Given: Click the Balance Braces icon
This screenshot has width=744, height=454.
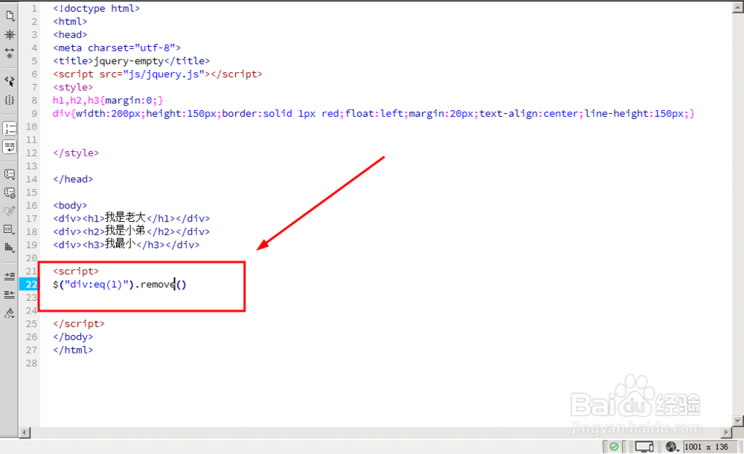Looking at the screenshot, I should click(10, 100).
